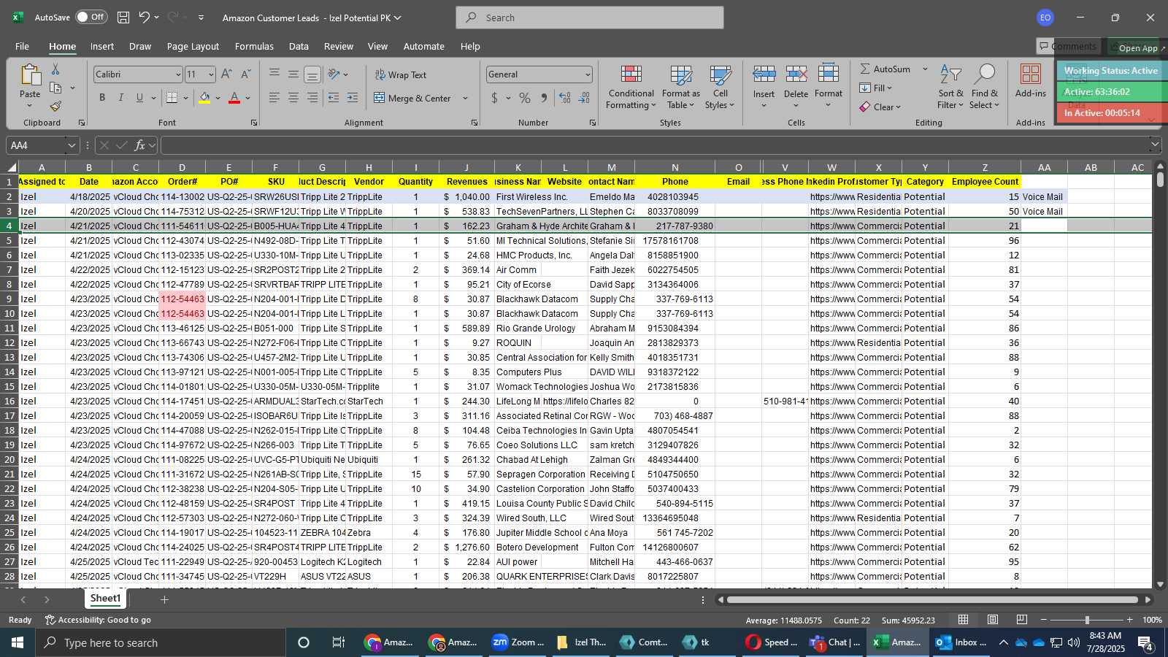Switch to the Formulas tab
The height and width of the screenshot is (657, 1168).
point(254,46)
